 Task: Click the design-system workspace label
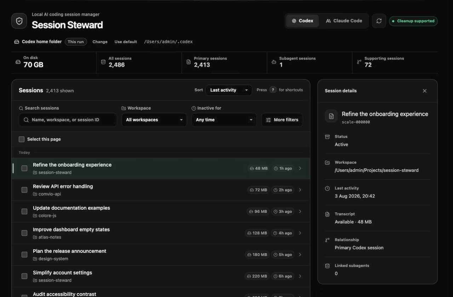[x=53, y=259]
